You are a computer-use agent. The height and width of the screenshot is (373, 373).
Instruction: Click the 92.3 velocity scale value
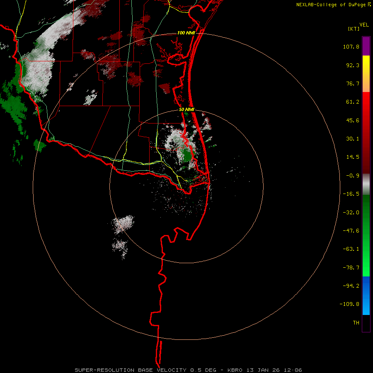click(x=353, y=65)
